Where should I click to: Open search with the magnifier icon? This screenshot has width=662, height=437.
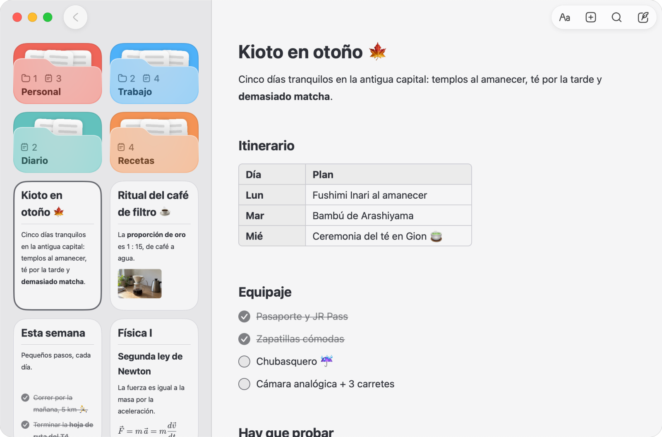[x=616, y=17]
